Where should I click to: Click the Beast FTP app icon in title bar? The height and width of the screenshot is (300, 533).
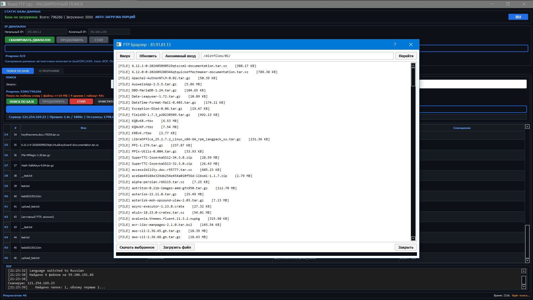pos(3,4)
